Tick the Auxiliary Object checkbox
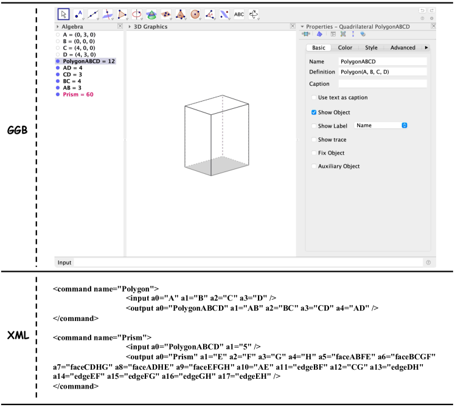The height and width of the screenshot is (408, 455). (314, 166)
